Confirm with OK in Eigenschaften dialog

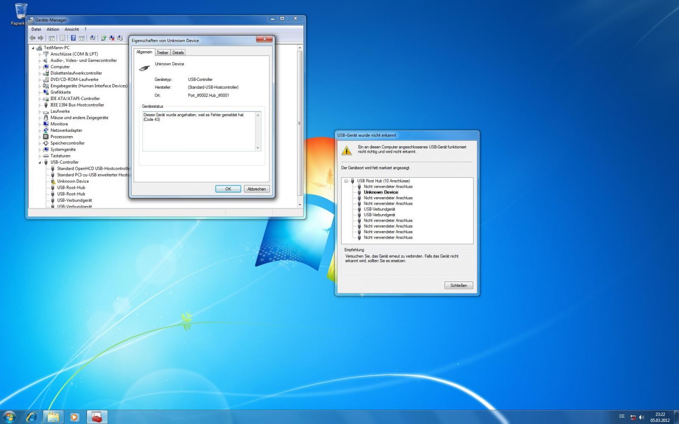point(228,189)
